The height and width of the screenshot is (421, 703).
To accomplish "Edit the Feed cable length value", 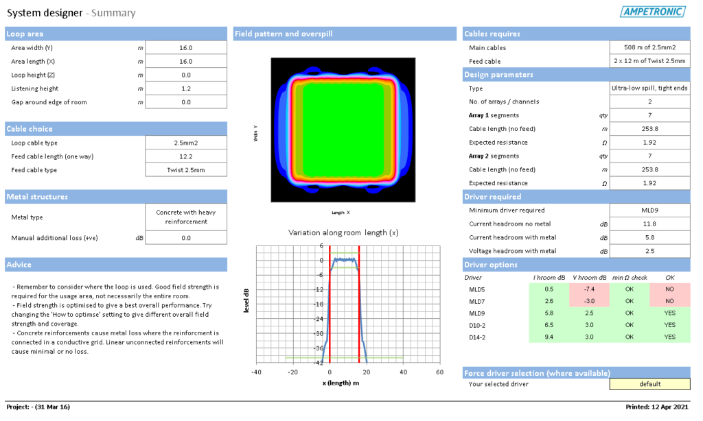I will (x=185, y=156).
